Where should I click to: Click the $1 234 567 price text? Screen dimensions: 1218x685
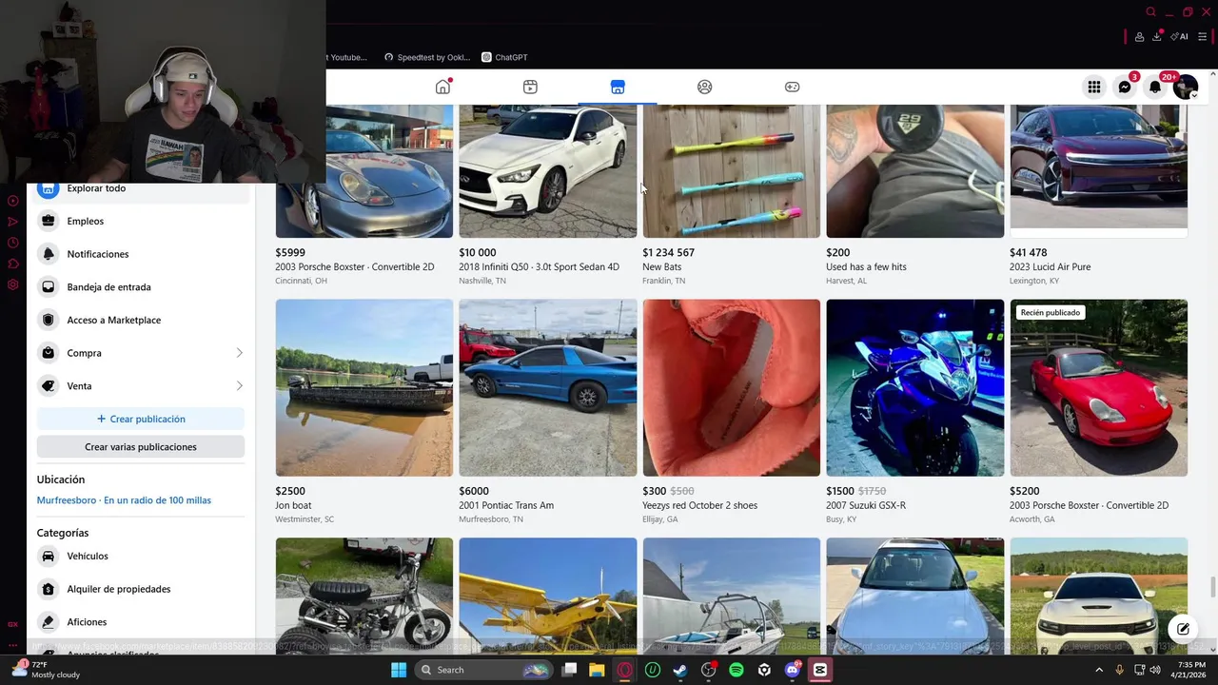pos(668,253)
